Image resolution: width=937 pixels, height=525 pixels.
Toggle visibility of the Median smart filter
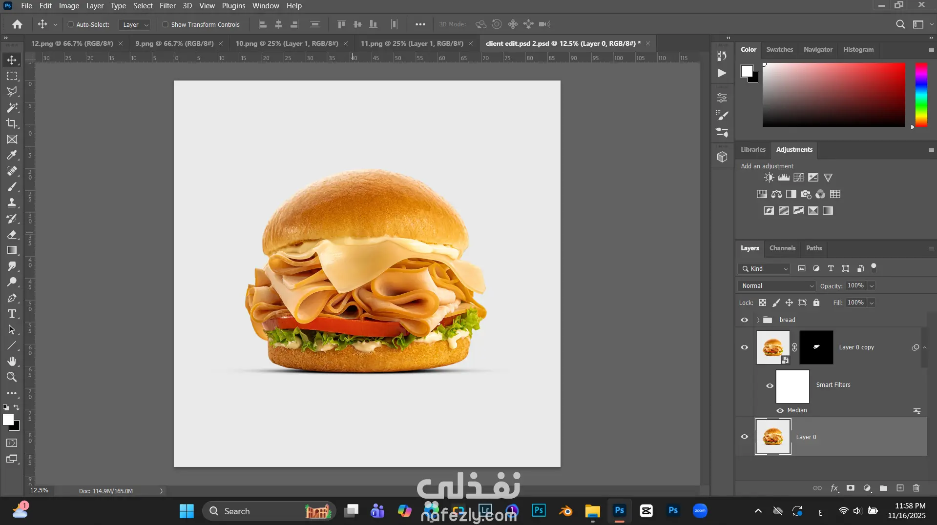(x=780, y=410)
